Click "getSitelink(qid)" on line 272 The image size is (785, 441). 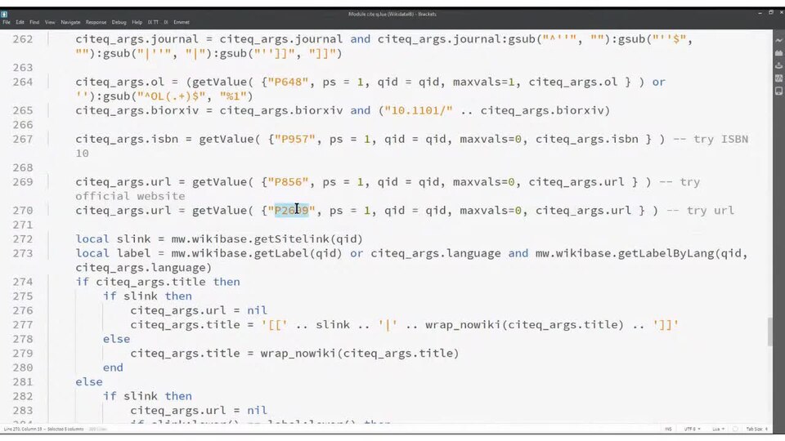point(308,239)
